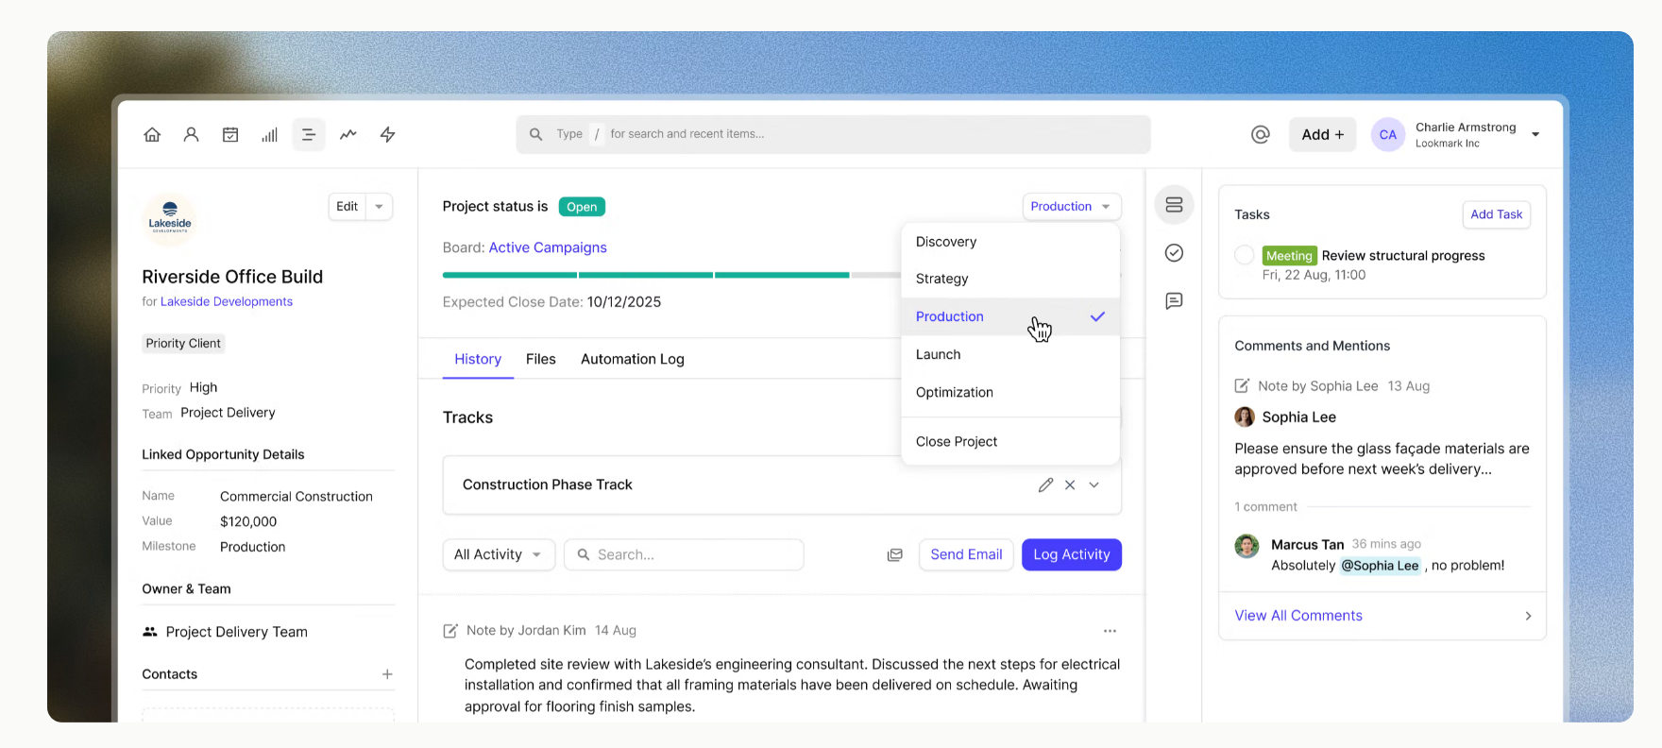Click the email stack icon beside Send Email
Image resolution: width=1662 pixels, height=748 pixels.
coord(895,555)
